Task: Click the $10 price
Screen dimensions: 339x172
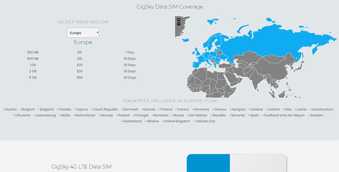Action: pos(80,52)
